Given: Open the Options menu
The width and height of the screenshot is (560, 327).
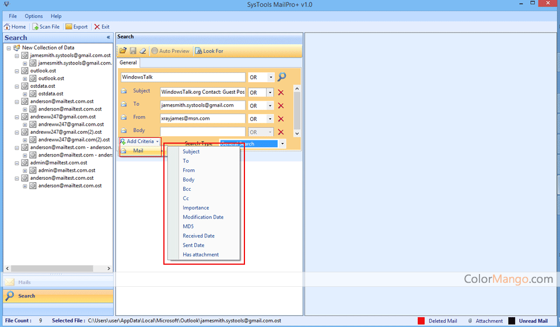Looking at the screenshot, I should 34,16.
